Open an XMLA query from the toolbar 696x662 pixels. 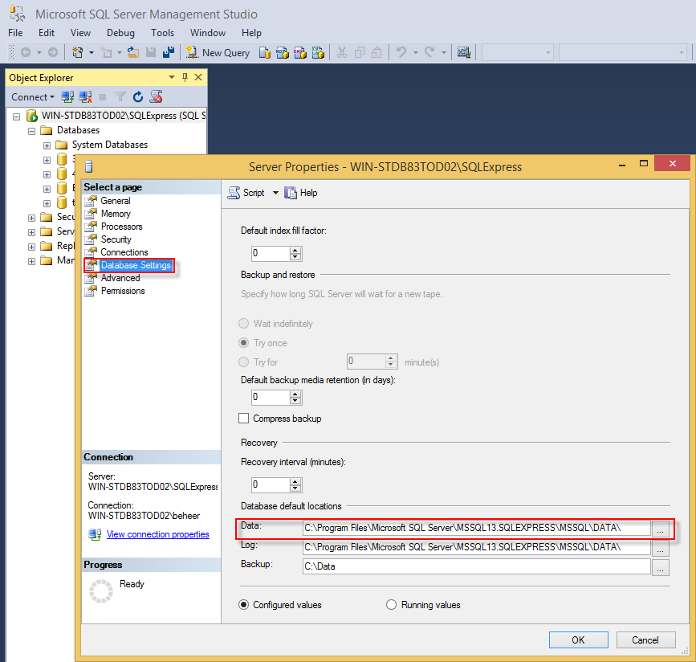click(318, 53)
